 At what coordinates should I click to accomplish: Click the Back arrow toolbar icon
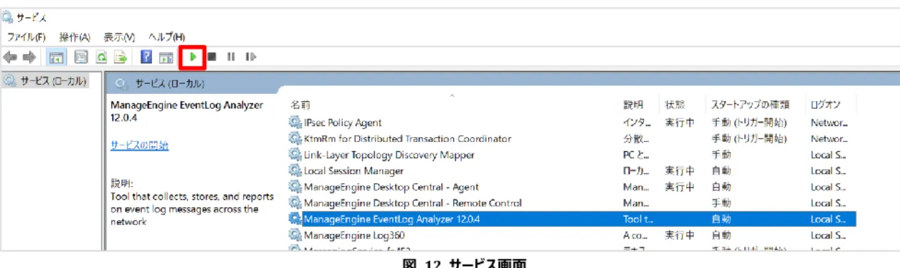pyautogui.click(x=10, y=57)
